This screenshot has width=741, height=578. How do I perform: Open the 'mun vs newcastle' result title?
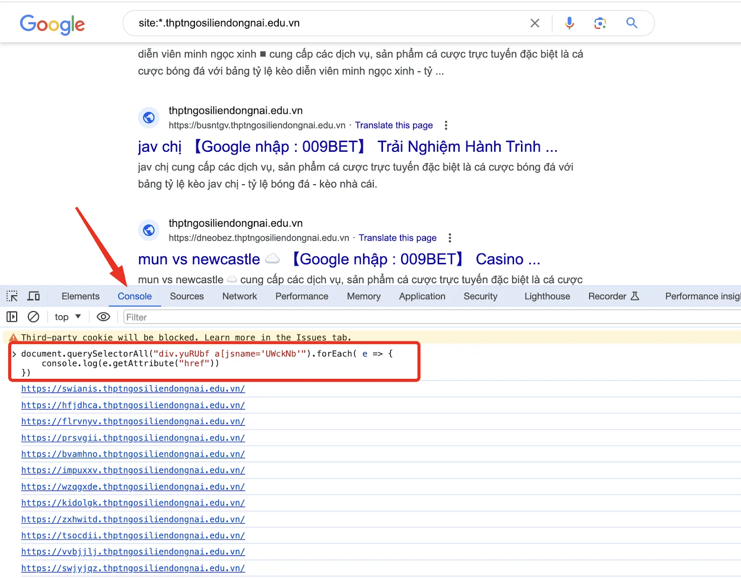(339, 259)
